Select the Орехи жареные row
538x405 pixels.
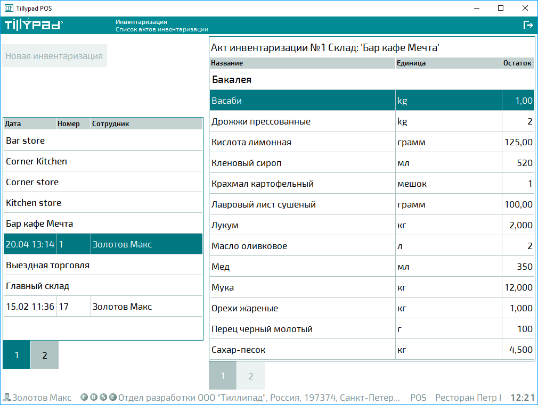click(372, 308)
